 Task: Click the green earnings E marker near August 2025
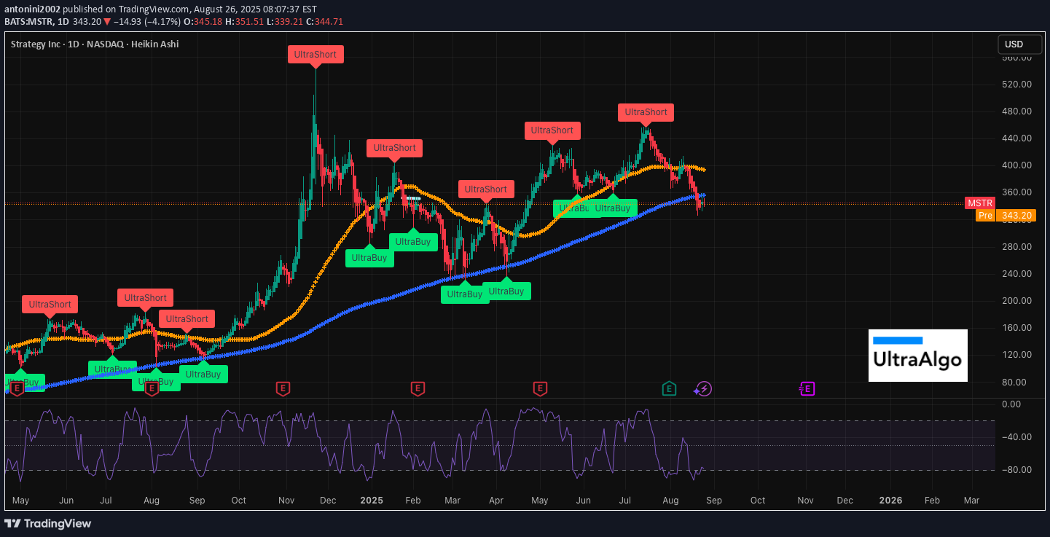point(669,389)
